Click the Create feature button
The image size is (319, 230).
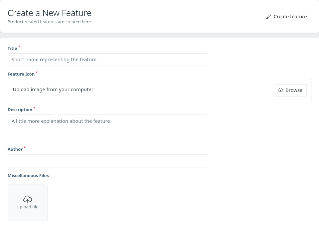point(286,17)
